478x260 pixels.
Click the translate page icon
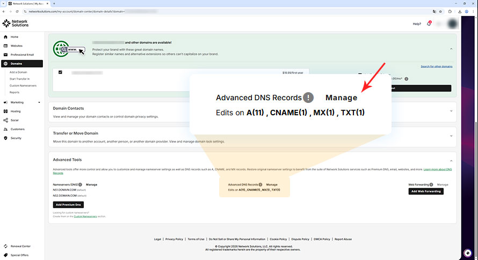point(434,11)
